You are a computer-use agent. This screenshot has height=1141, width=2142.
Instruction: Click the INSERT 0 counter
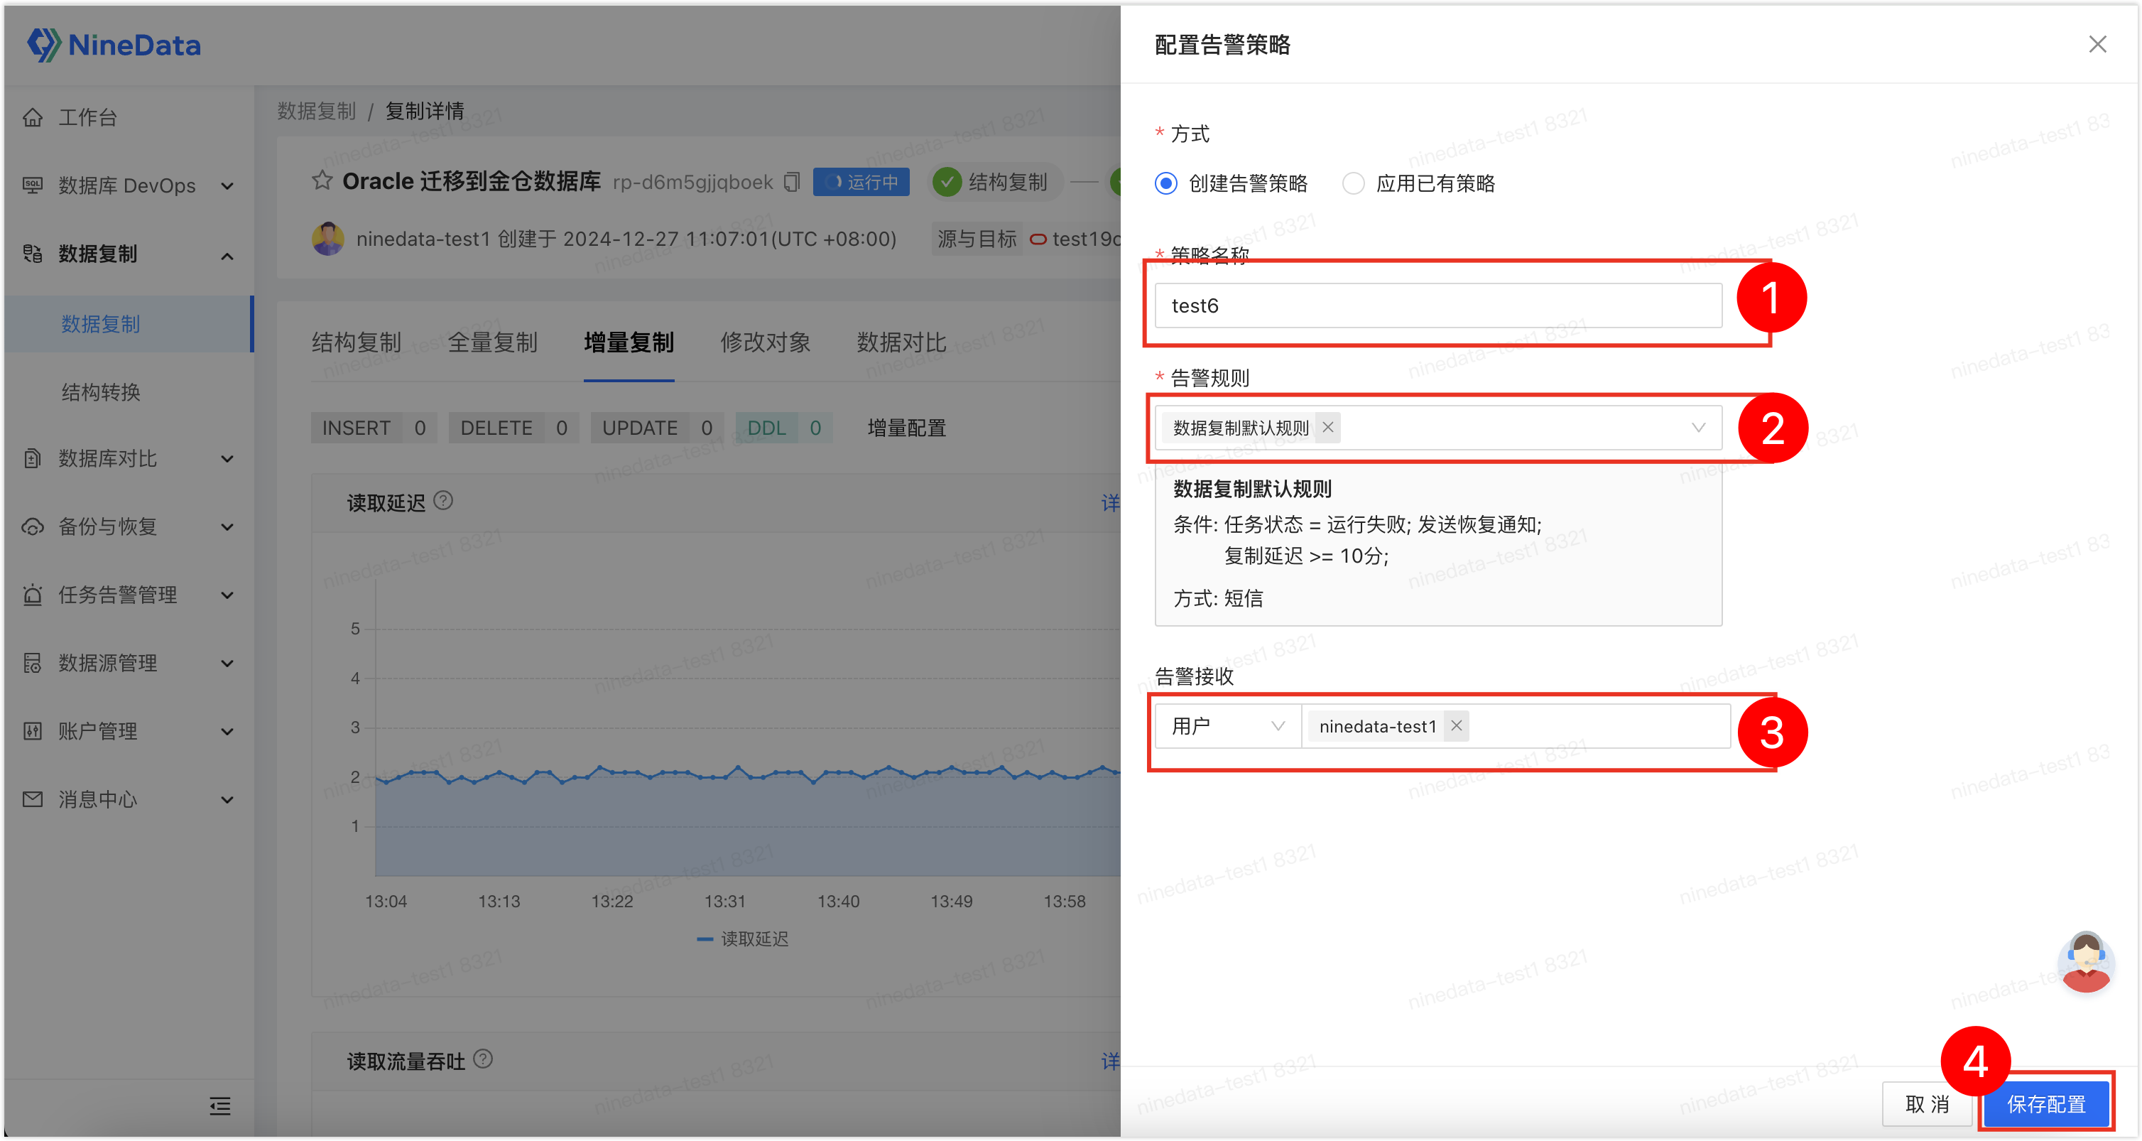(374, 428)
